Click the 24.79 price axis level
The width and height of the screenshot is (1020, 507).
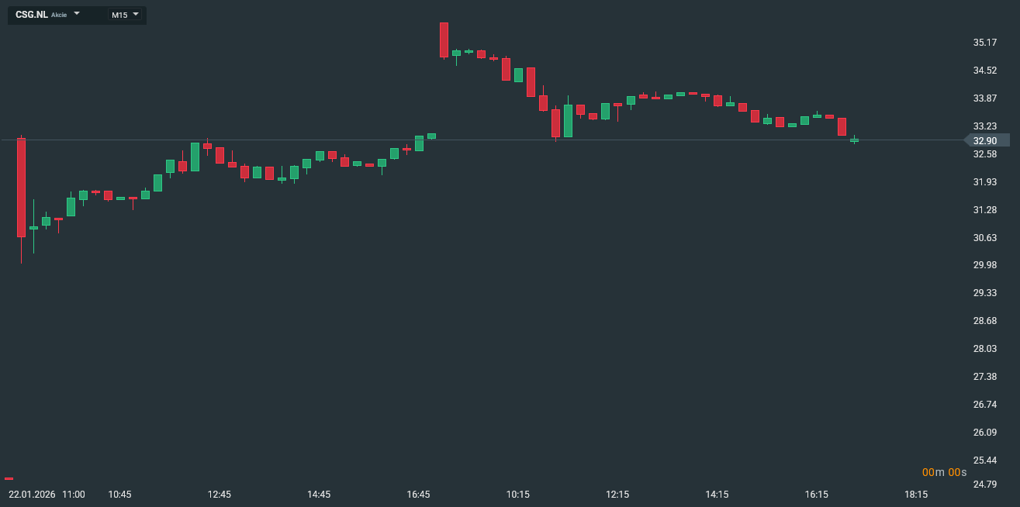(985, 485)
